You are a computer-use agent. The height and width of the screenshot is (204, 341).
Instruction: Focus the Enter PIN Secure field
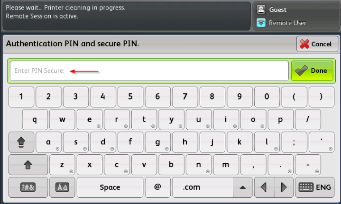tap(149, 71)
